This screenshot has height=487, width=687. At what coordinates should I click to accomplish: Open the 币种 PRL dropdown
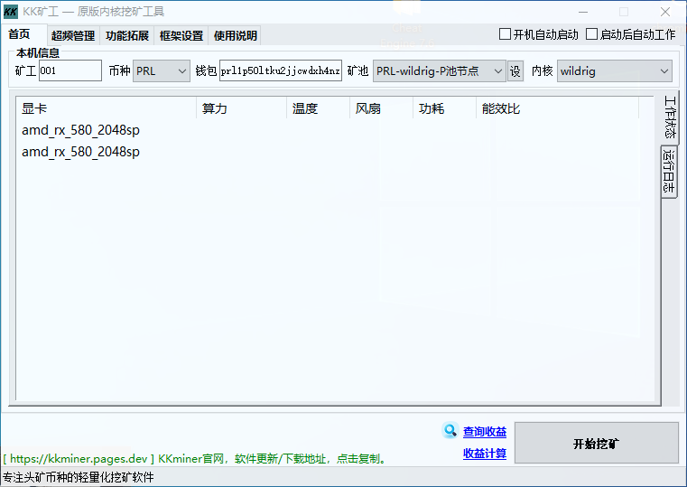[162, 71]
